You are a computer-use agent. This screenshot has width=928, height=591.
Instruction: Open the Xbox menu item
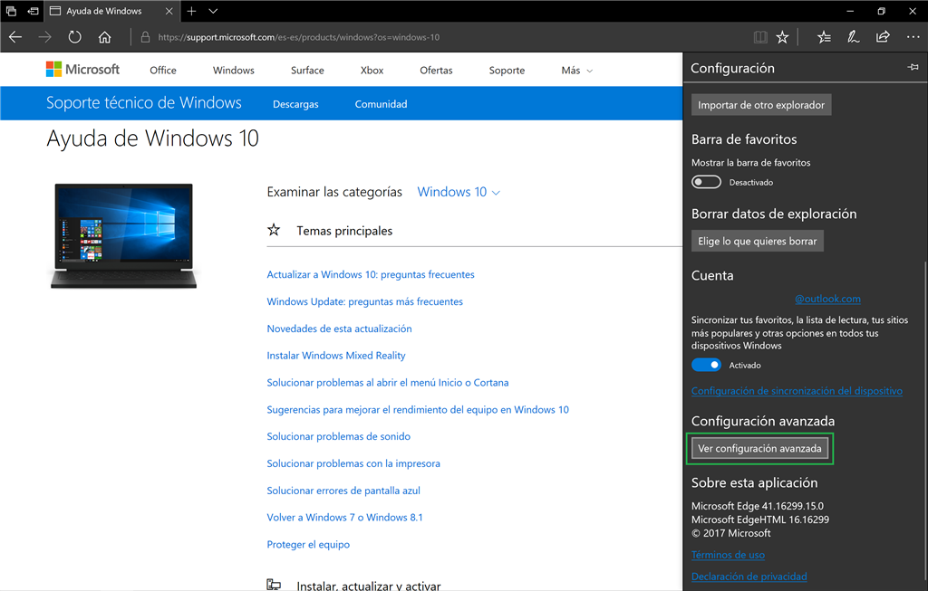(x=372, y=71)
